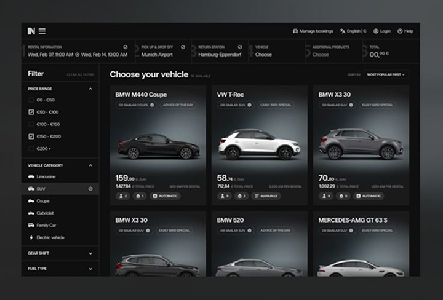Check the €100 - €150 price box
This screenshot has width=443, height=300.
pos(31,124)
